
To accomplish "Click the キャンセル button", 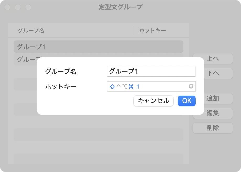I will (154, 101).
